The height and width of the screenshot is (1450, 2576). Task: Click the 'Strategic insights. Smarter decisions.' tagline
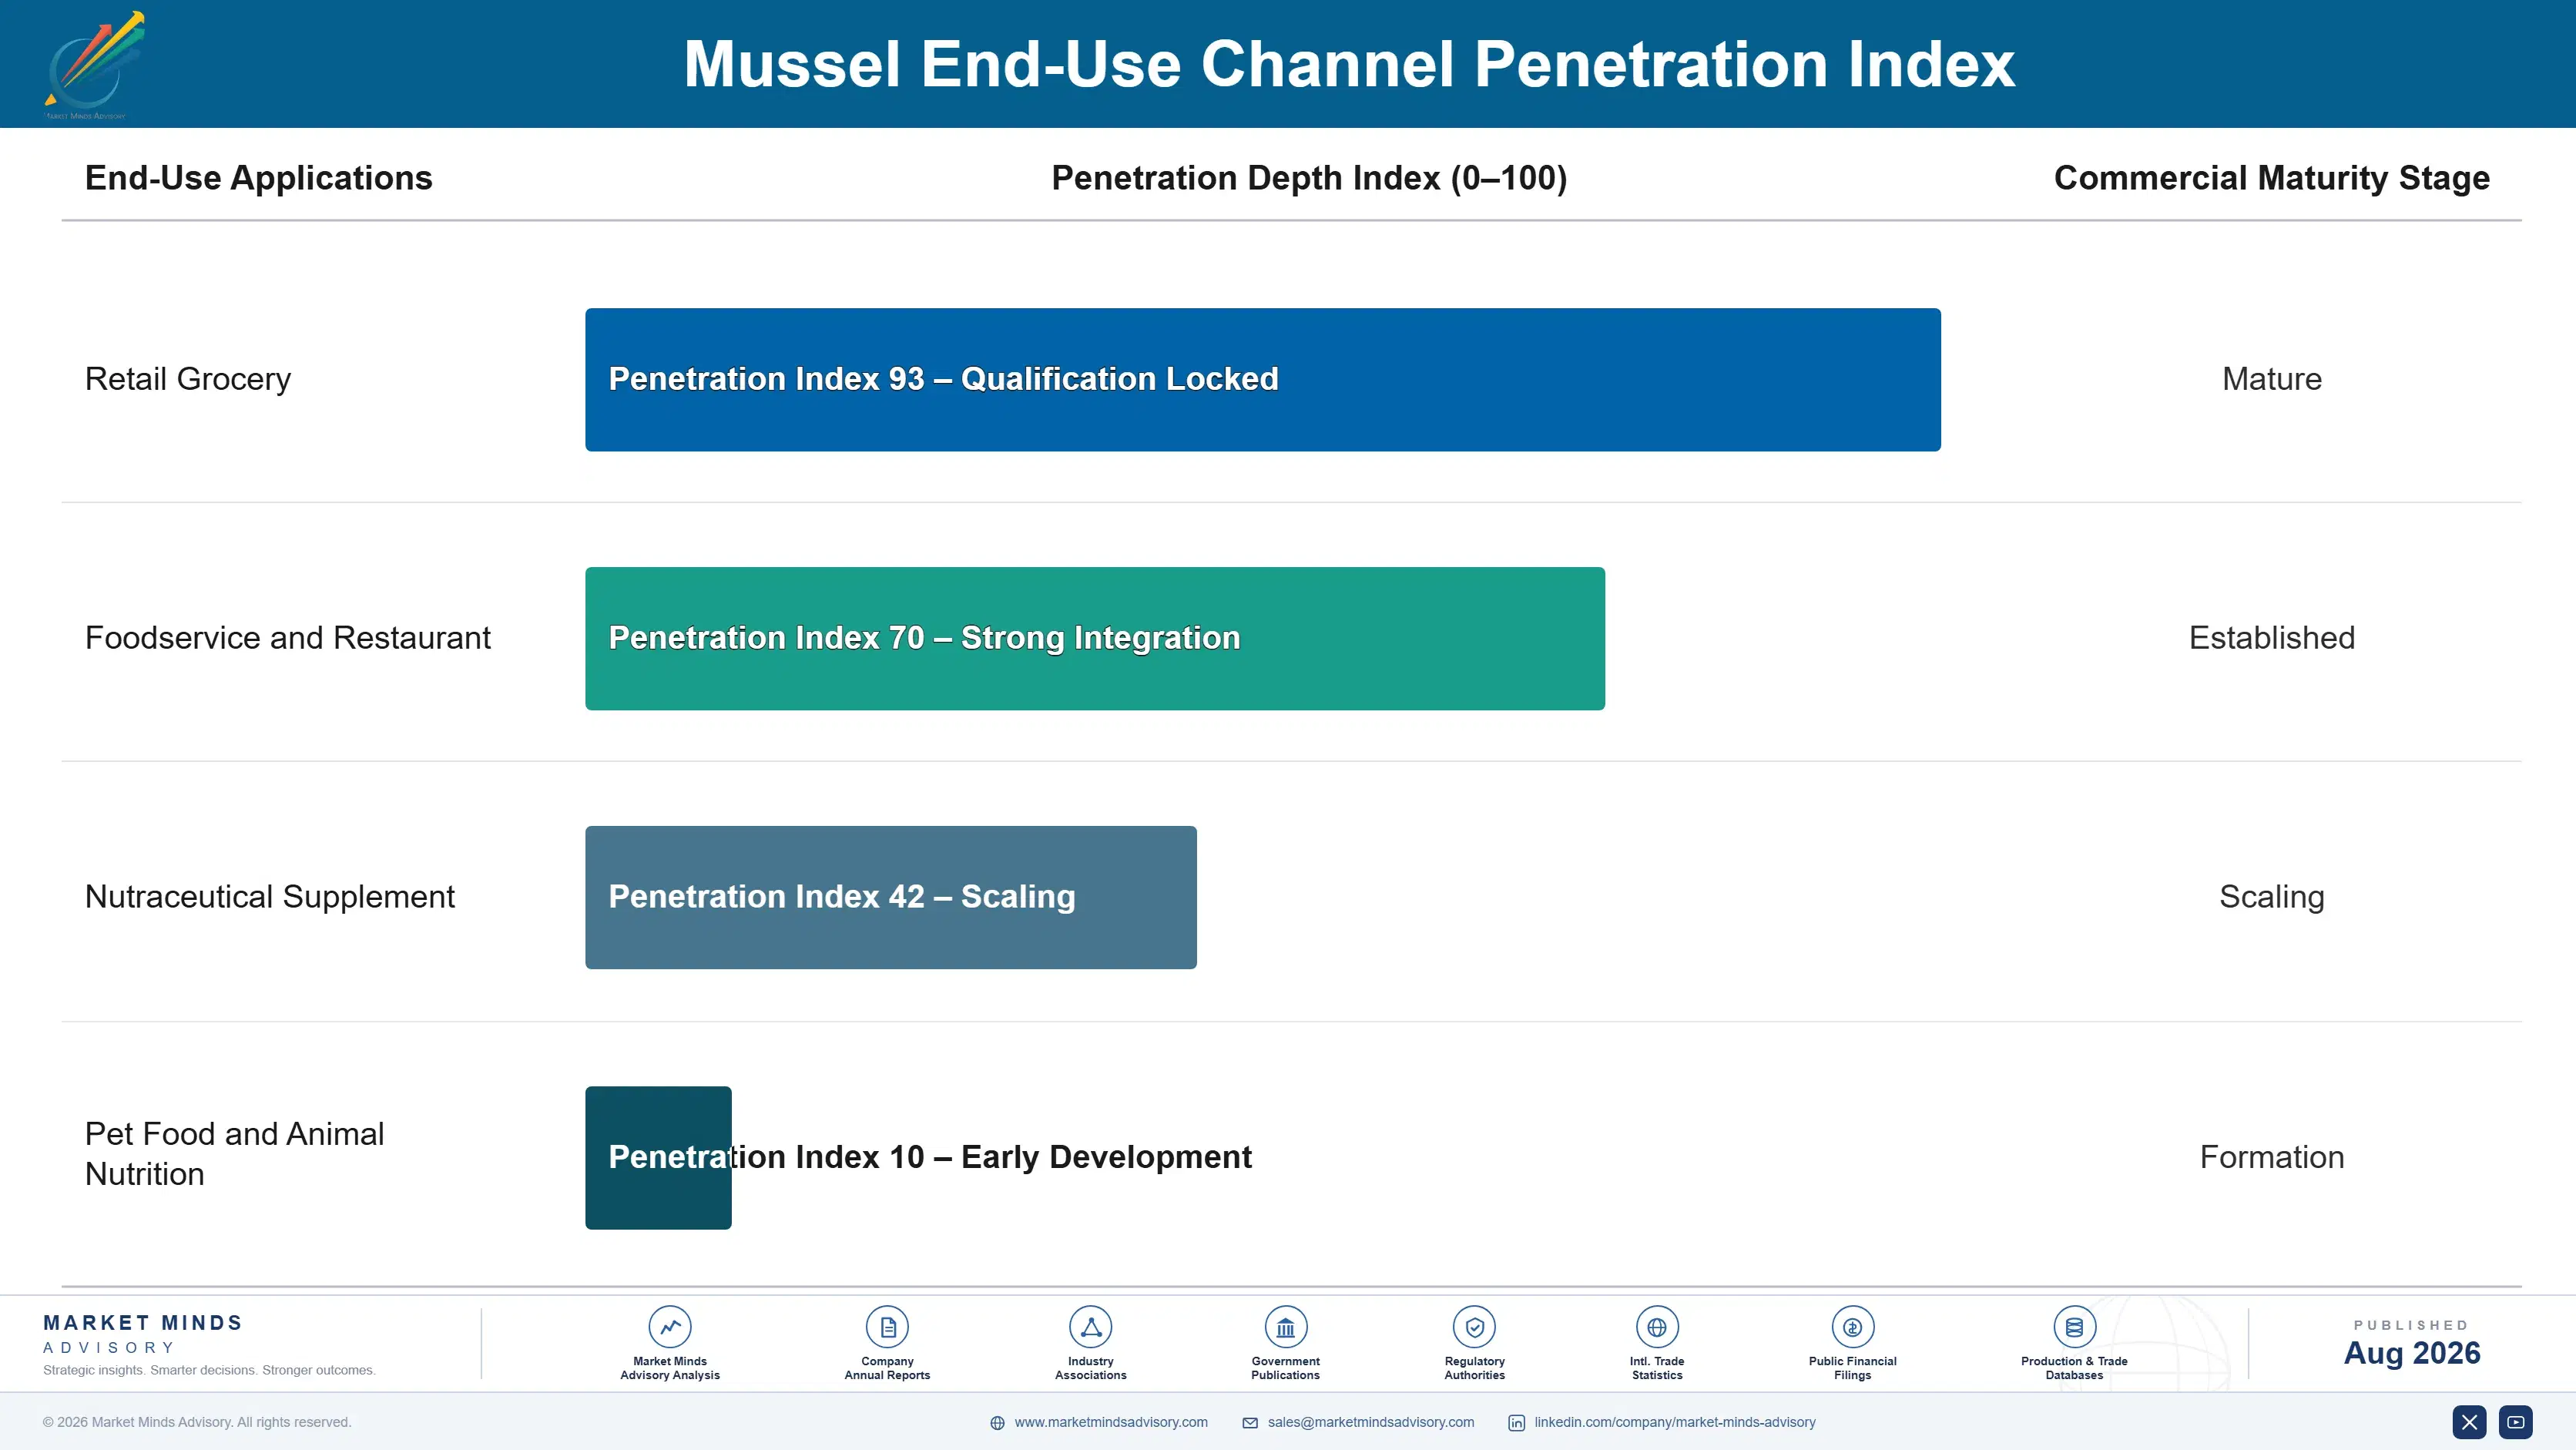[209, 1370]
